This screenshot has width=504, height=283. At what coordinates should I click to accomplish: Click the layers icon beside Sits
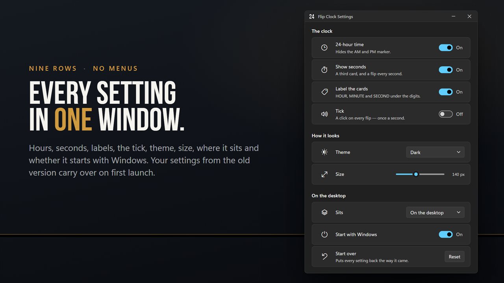click(x=324, y=212)
